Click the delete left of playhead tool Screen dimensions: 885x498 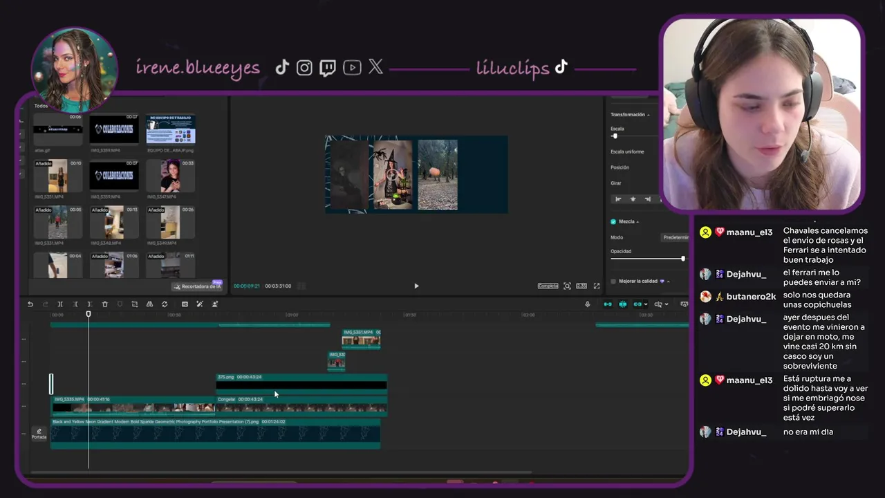[x=75, y=304]
